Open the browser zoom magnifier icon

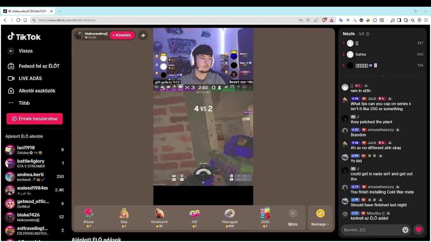(308, 20)
